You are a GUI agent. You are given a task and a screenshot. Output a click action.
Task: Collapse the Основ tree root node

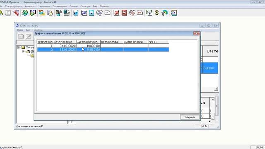(19, 48)
